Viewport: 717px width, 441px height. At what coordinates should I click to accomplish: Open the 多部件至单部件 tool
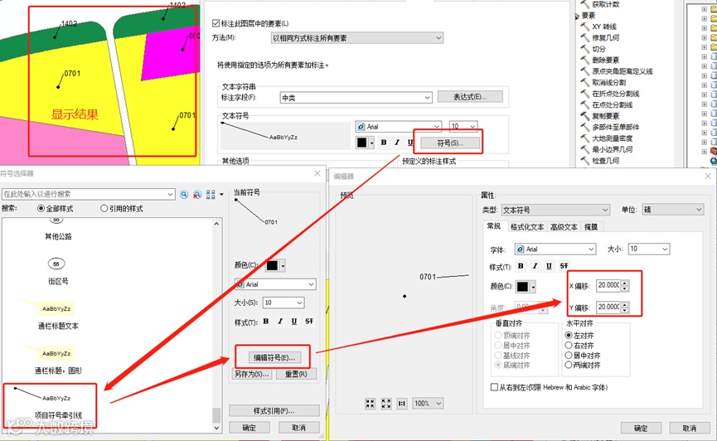coord(616,127)
